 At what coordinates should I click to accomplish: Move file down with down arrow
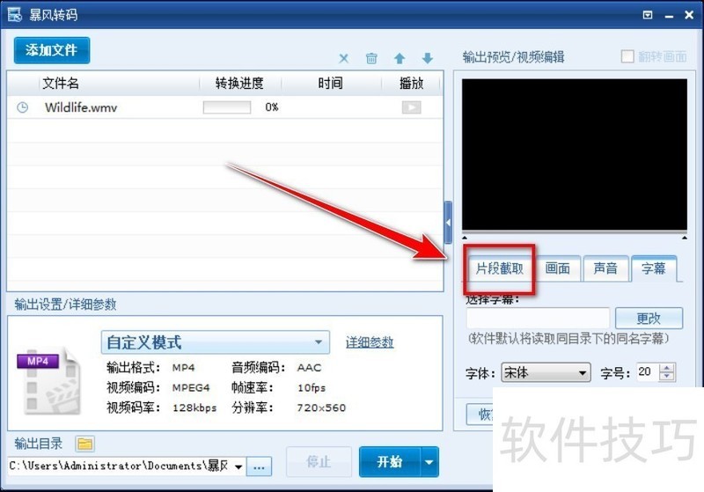(x=428, y=58)
